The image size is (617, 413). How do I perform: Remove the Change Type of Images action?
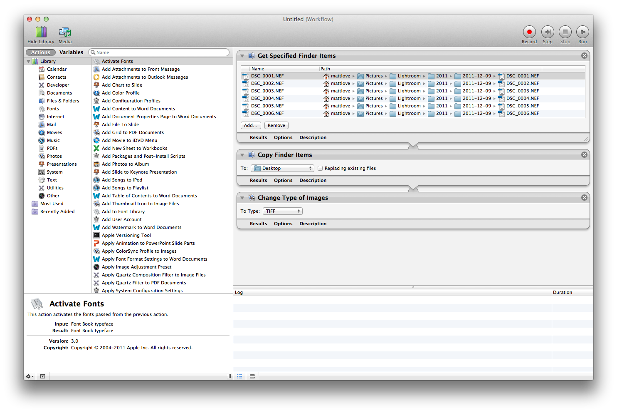point(584,198)
